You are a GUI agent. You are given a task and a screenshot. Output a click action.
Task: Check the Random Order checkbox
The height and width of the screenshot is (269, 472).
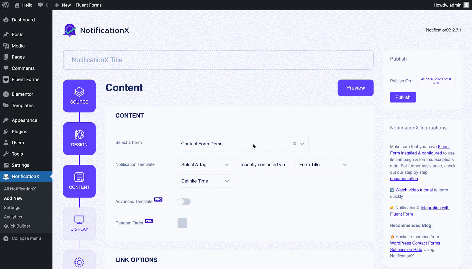click(182, 223)
